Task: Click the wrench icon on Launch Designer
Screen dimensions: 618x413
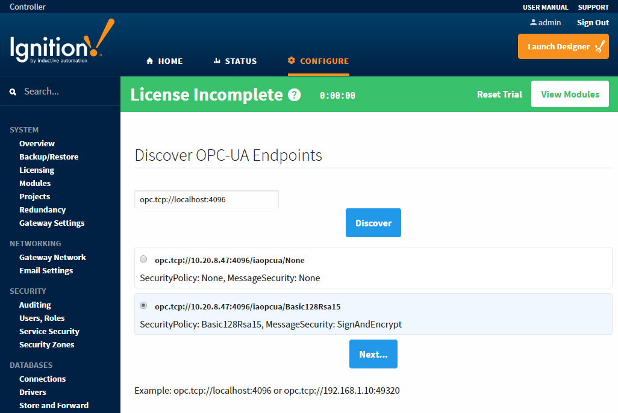Action: click(600, 46)
